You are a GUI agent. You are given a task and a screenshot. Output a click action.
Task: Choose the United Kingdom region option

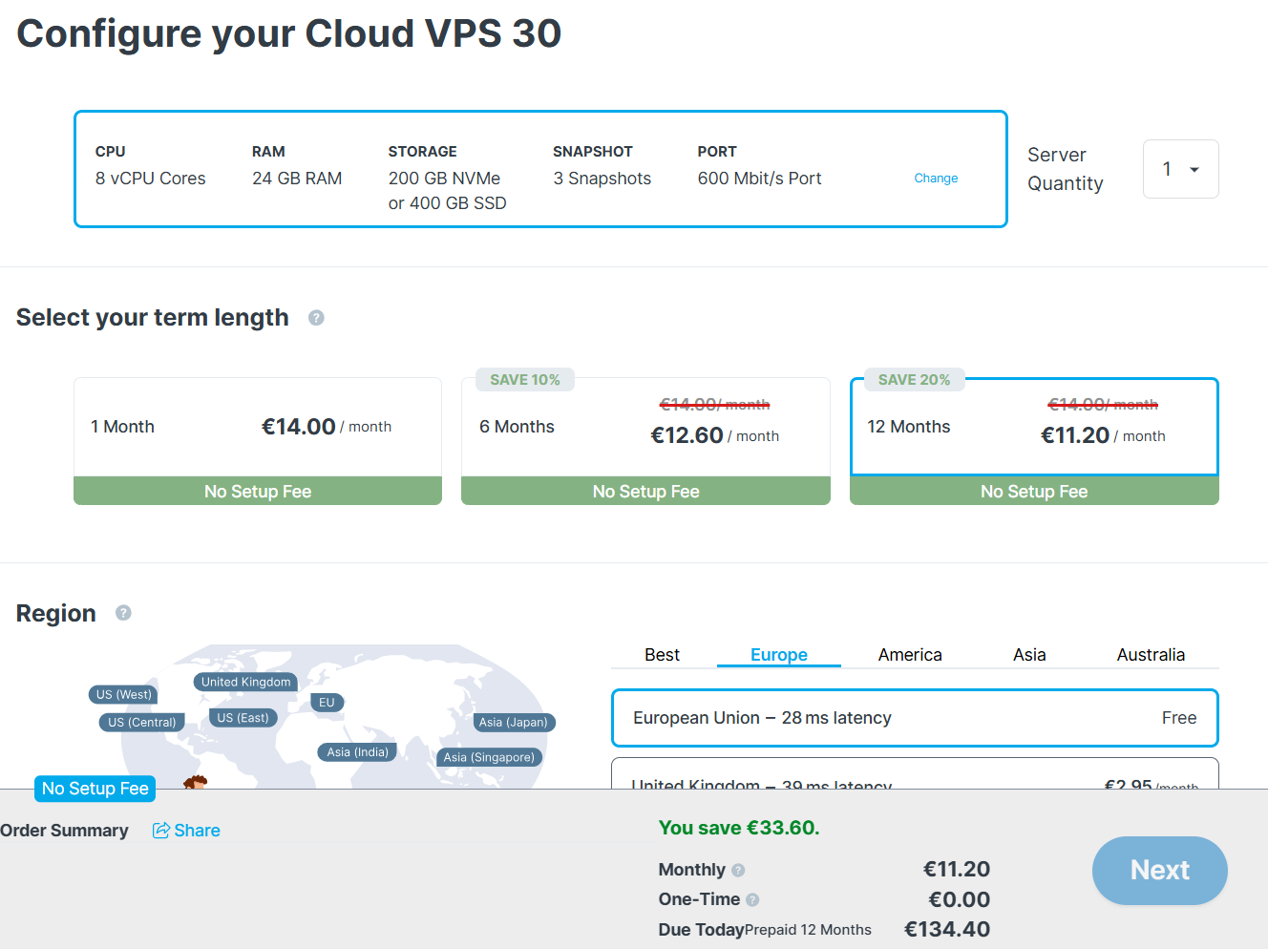pos(915,773)
